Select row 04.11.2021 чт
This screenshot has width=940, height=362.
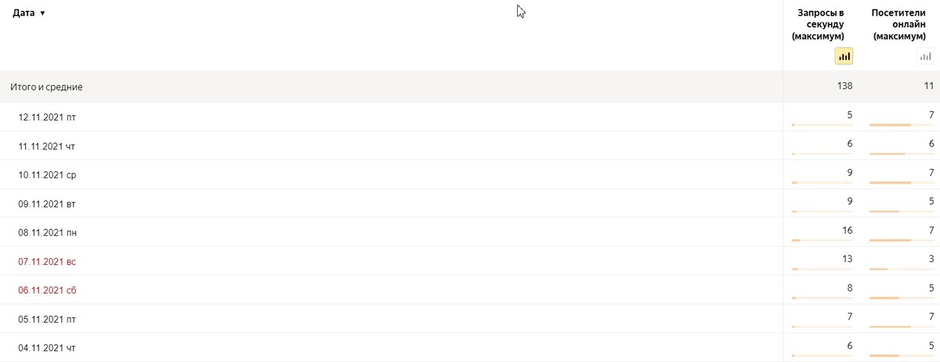[470, 348]
